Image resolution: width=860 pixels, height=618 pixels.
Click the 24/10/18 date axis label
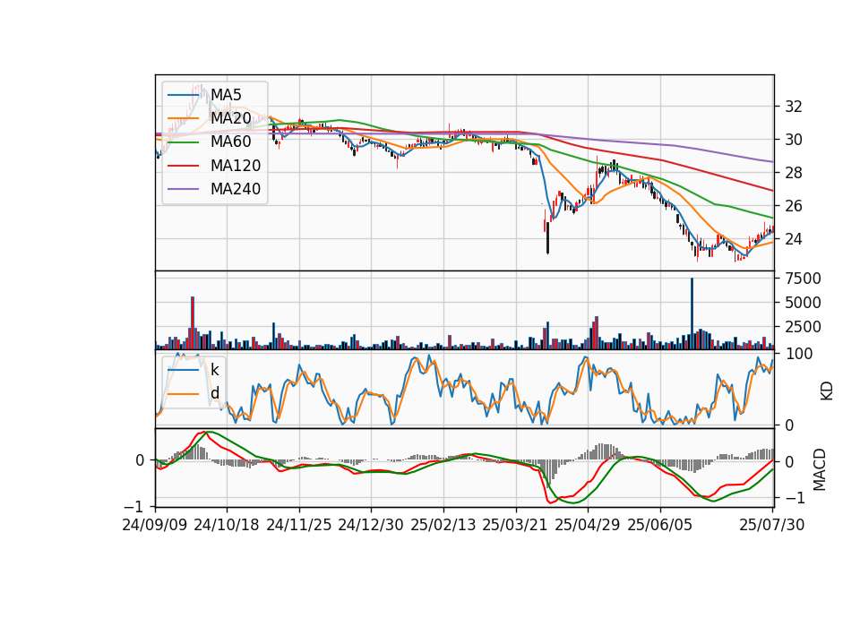point(227,526)
